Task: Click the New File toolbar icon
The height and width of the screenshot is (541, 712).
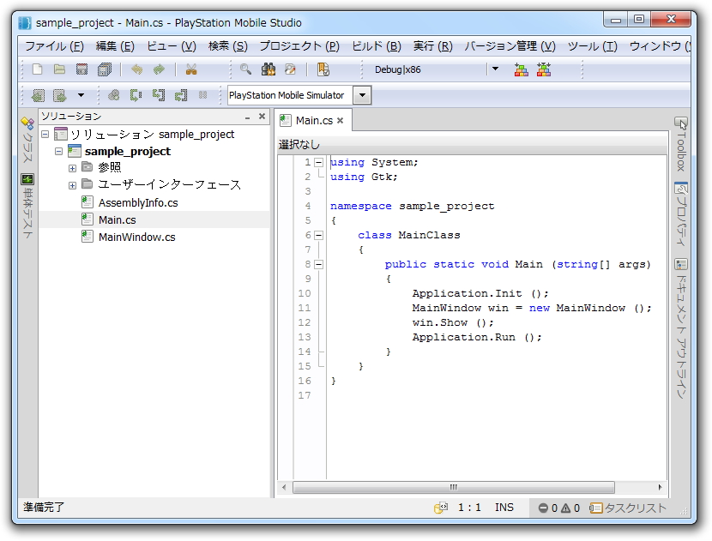Action: pos(37,69)
